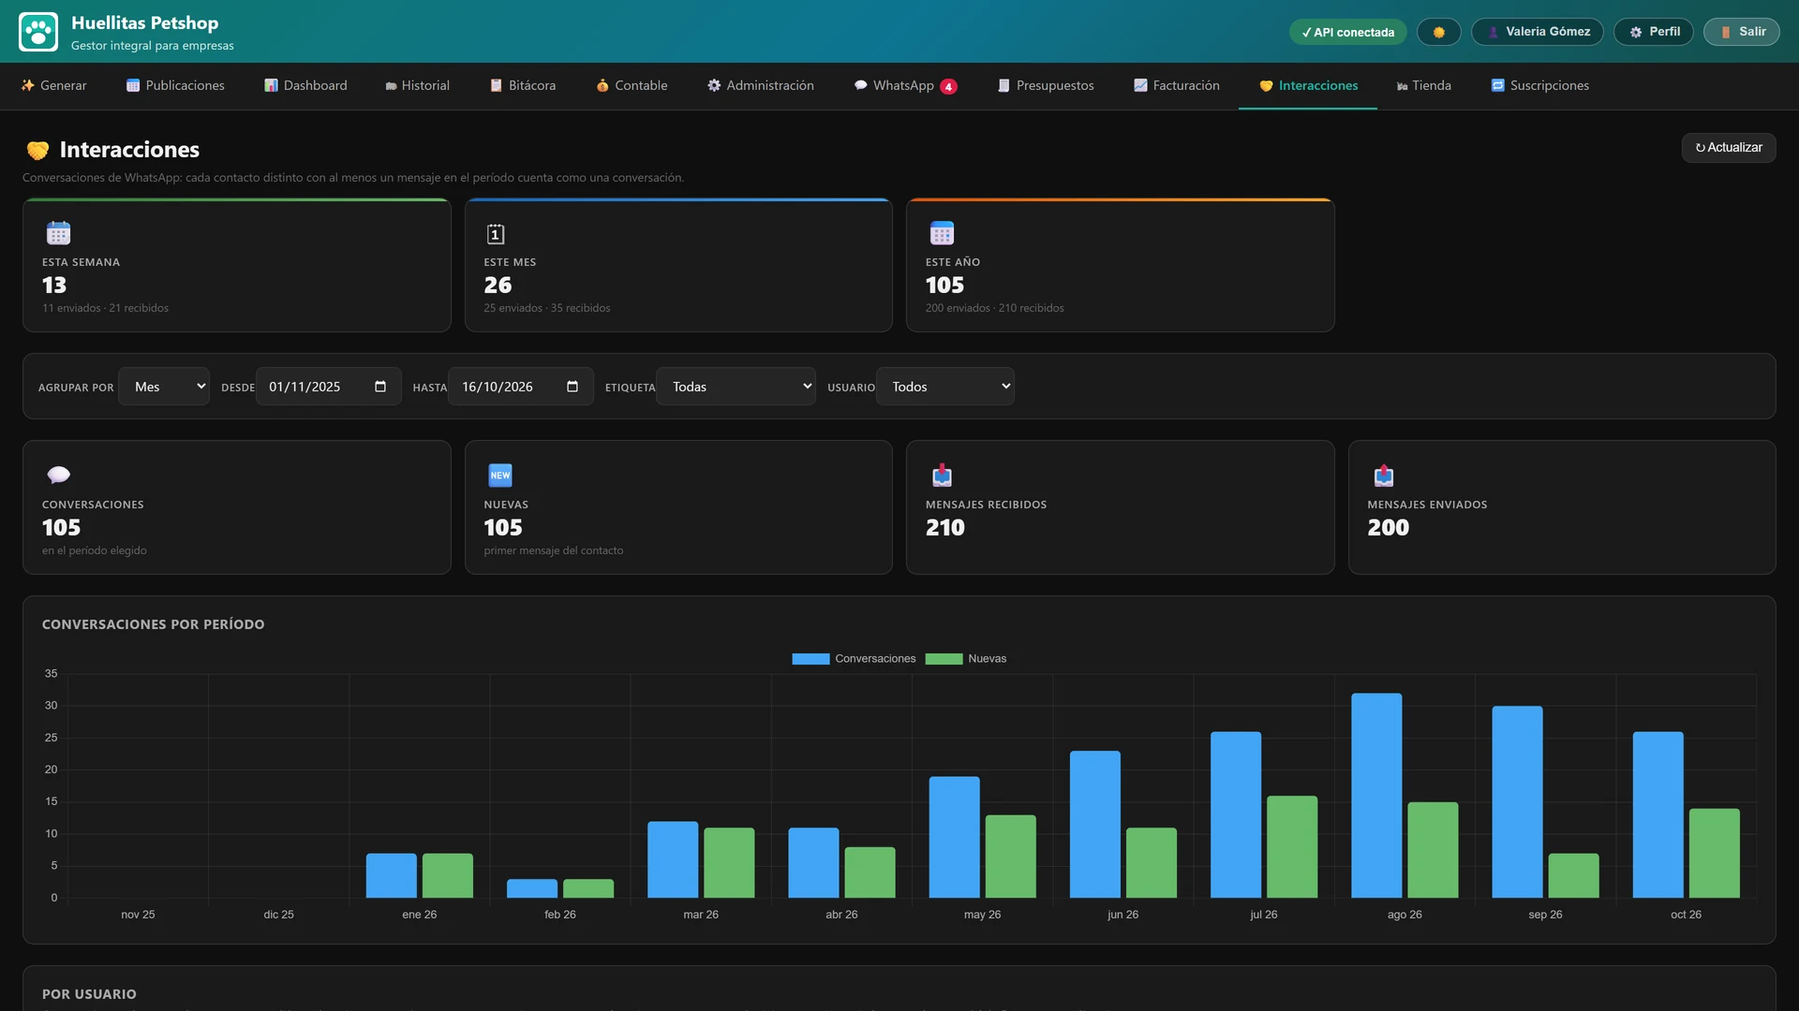
Task: Click the WhatsApp unread badge 4
Action: [x=949, y=86]
